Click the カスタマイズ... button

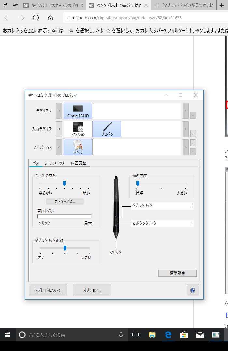tap(65, 202)
